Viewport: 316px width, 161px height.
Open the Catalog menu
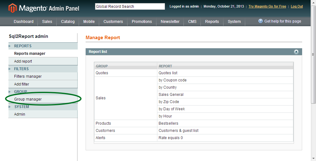point(68,21)
